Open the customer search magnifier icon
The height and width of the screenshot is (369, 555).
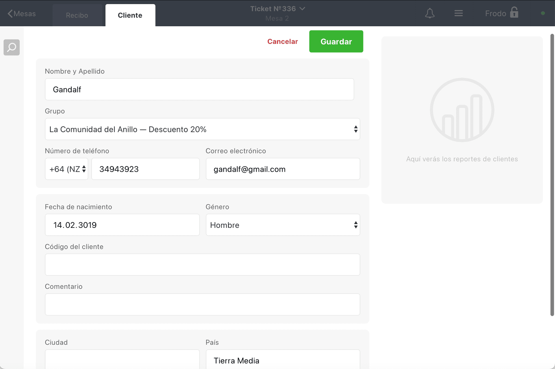click(x=12, y=47)
